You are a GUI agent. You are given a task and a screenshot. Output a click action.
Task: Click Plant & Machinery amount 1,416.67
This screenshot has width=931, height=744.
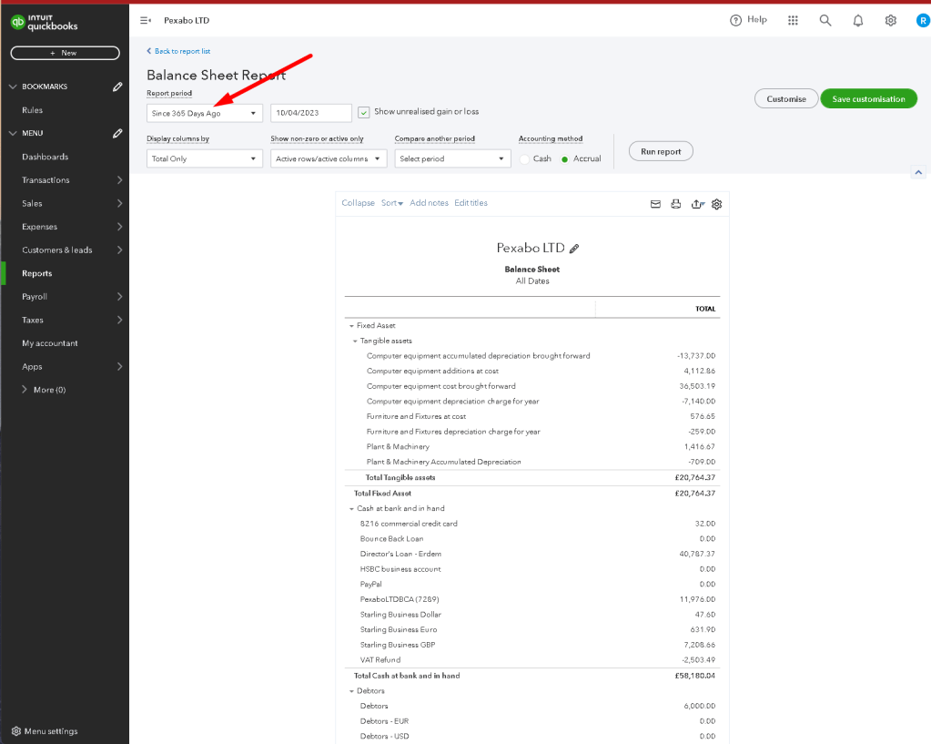tap(700, 447)
